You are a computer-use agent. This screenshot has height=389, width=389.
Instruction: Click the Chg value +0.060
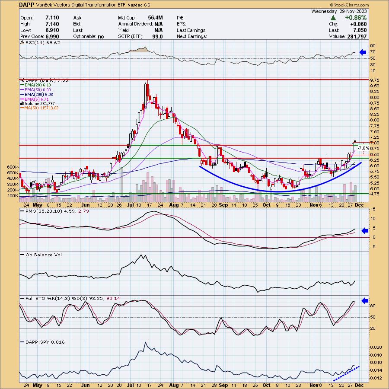(x=358, y=24)
